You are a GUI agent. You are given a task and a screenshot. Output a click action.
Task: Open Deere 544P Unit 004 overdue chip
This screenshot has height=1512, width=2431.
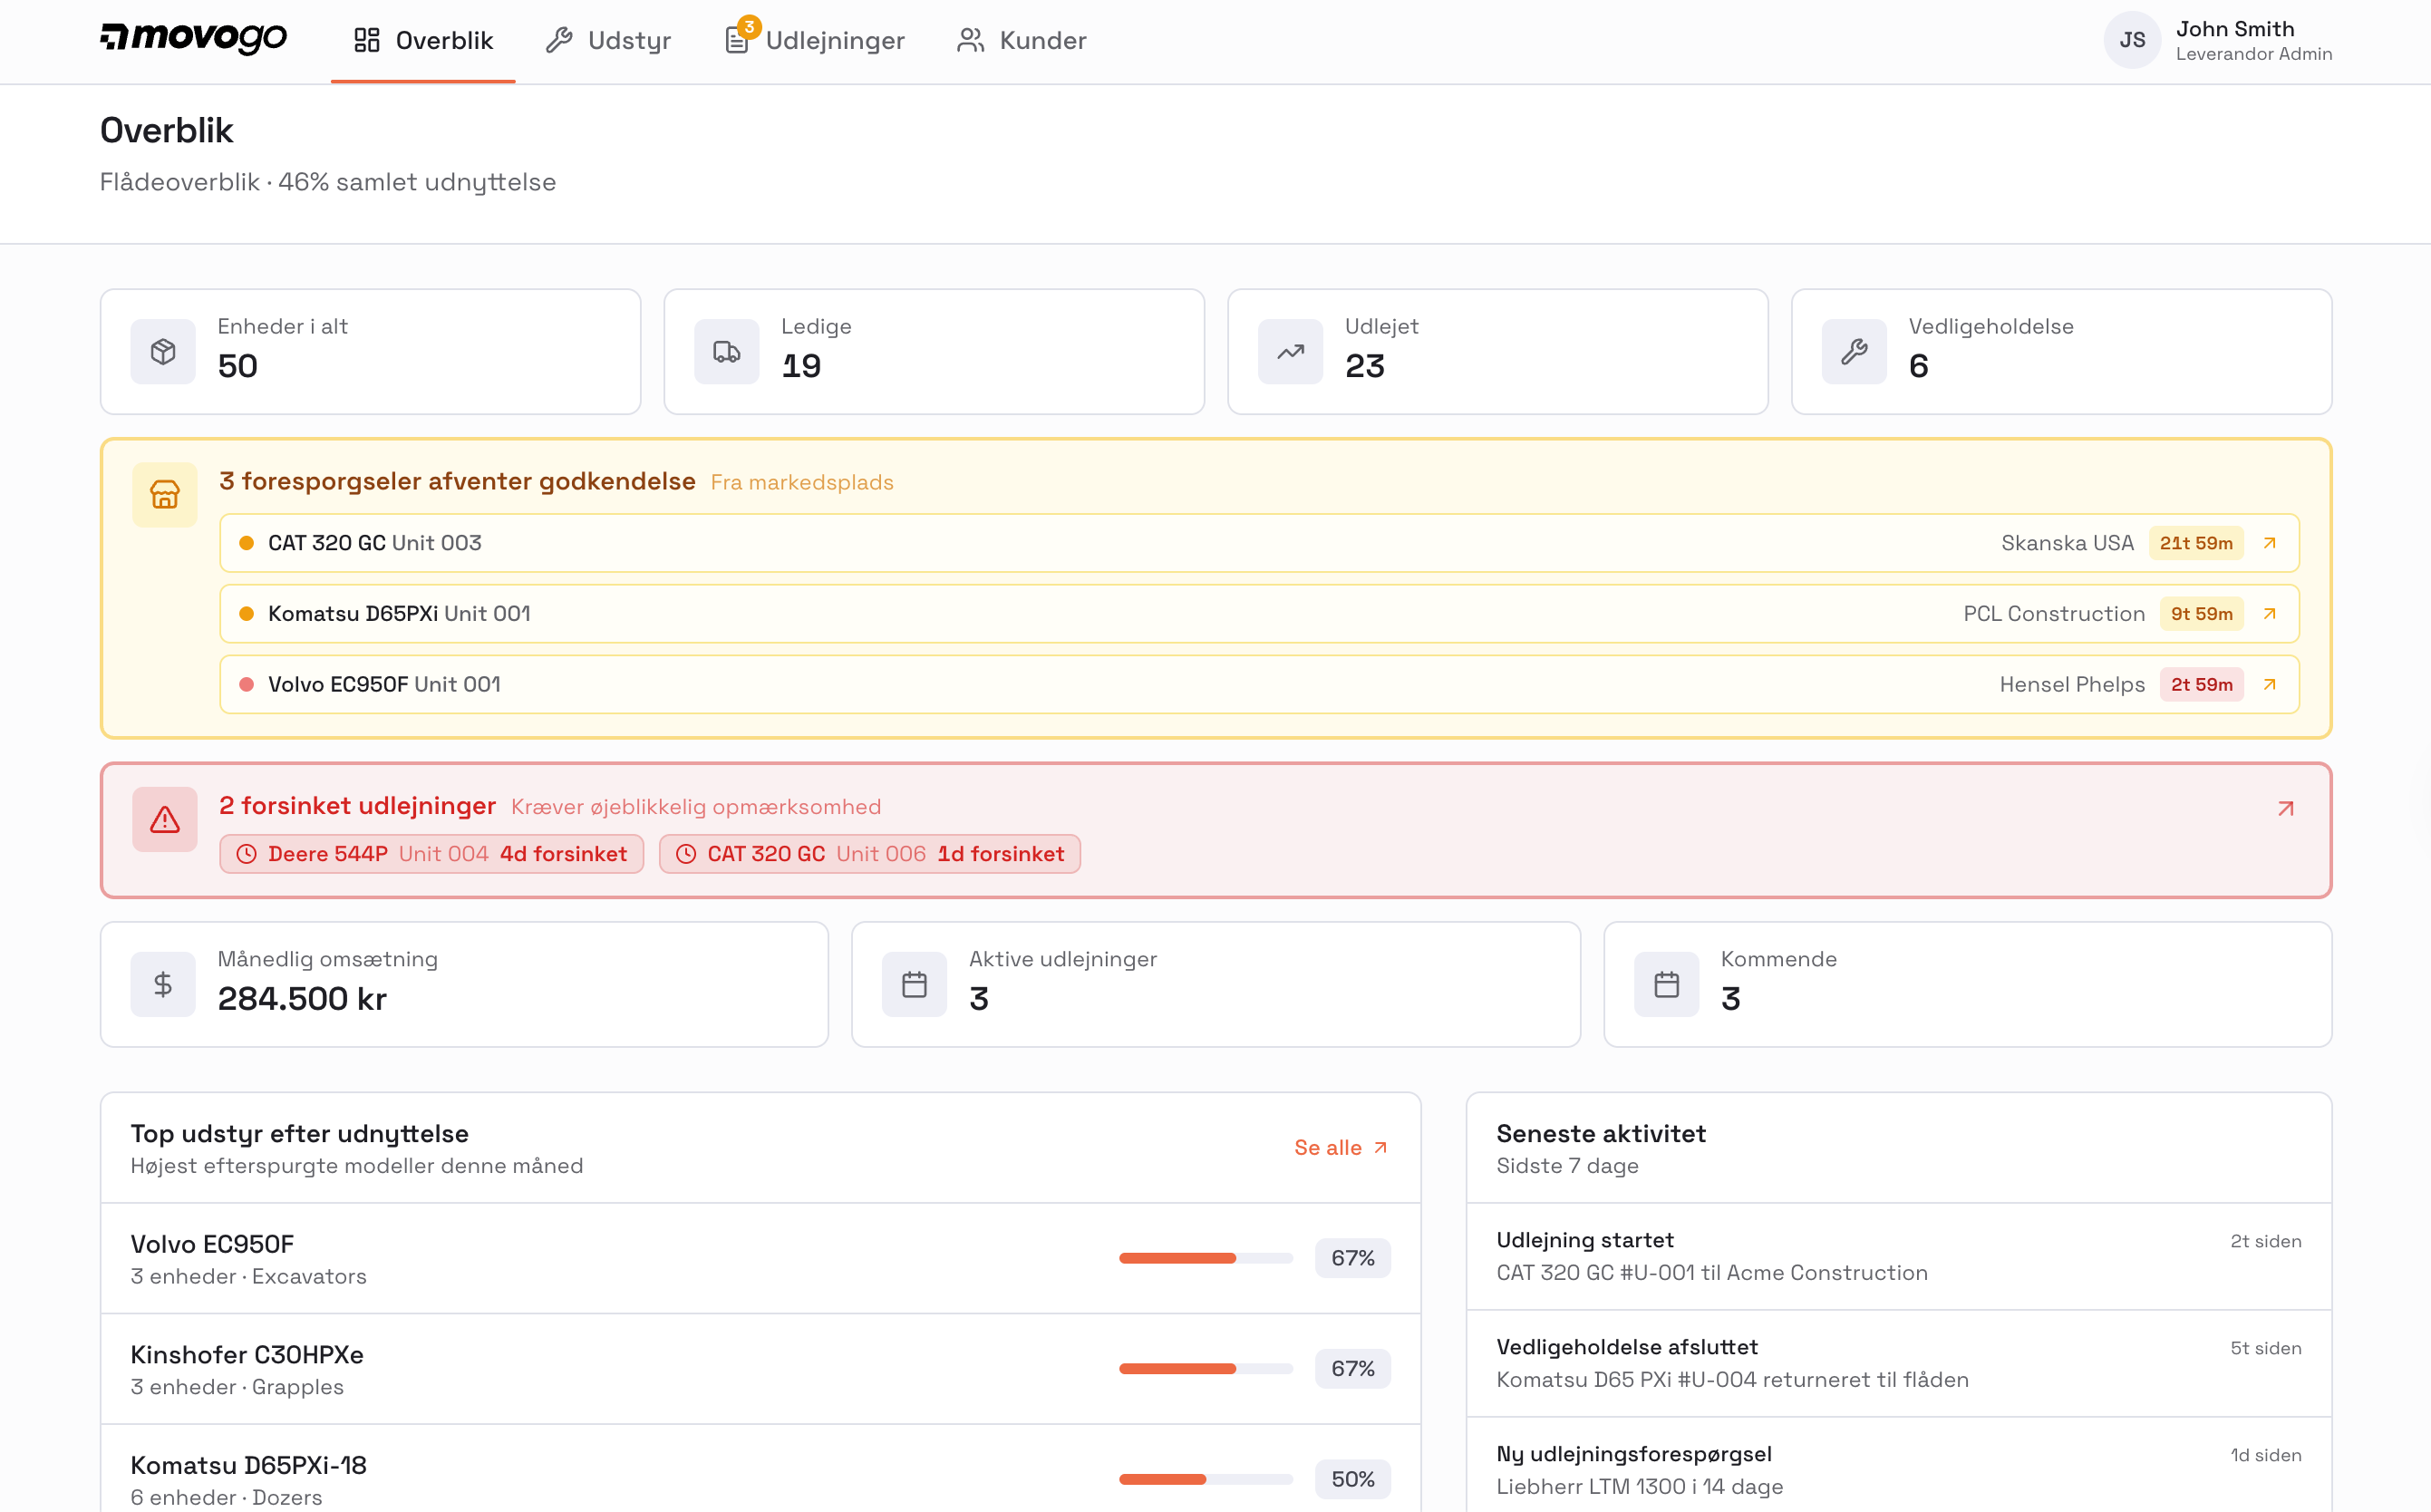(x=431, y=854)
